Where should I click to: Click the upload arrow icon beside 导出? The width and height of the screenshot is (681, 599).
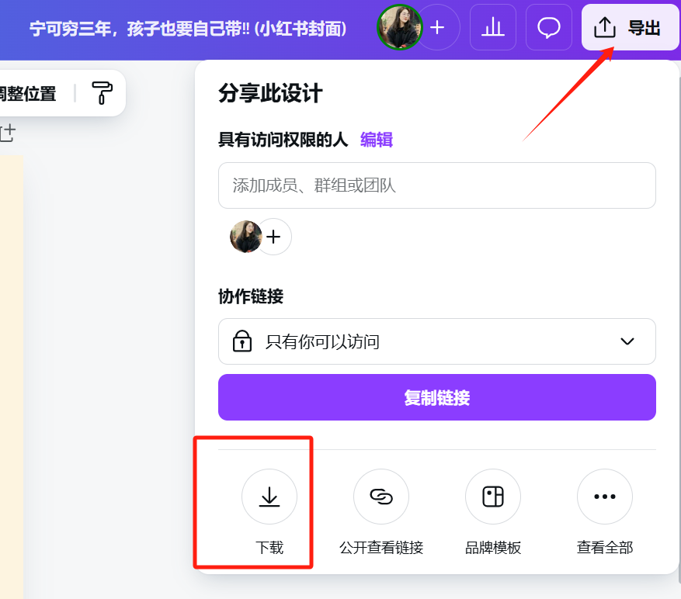pos(605,26)
